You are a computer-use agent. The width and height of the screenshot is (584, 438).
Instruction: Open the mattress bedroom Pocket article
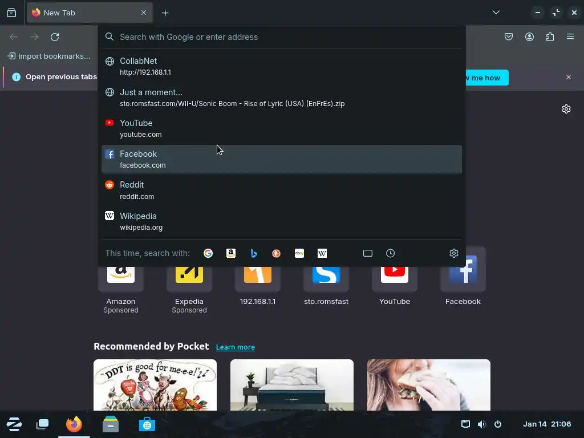click(291, 385)
